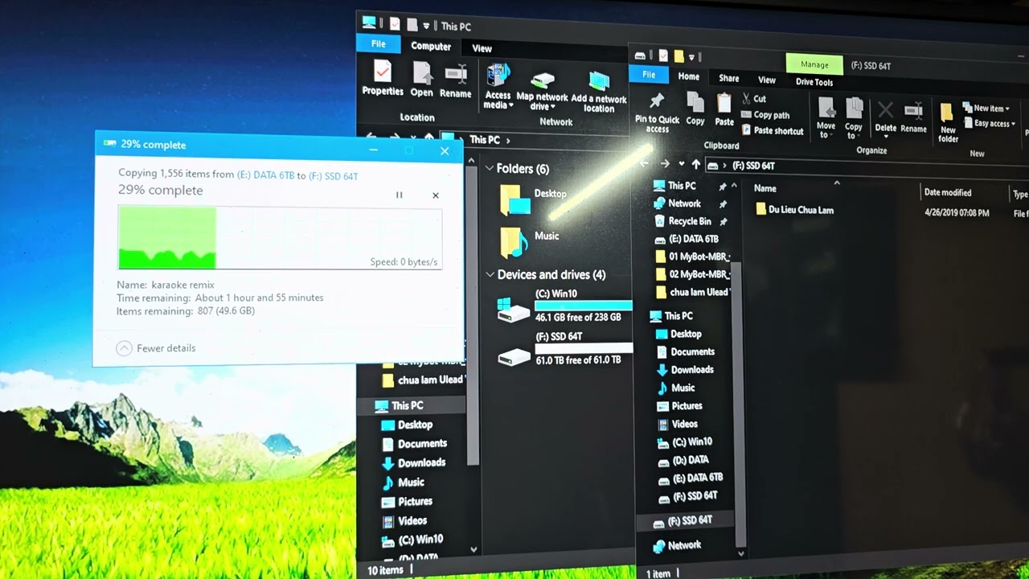Go forward in the SSD 64T window
The image size is (1029, 579).
(x=664, y=164)
